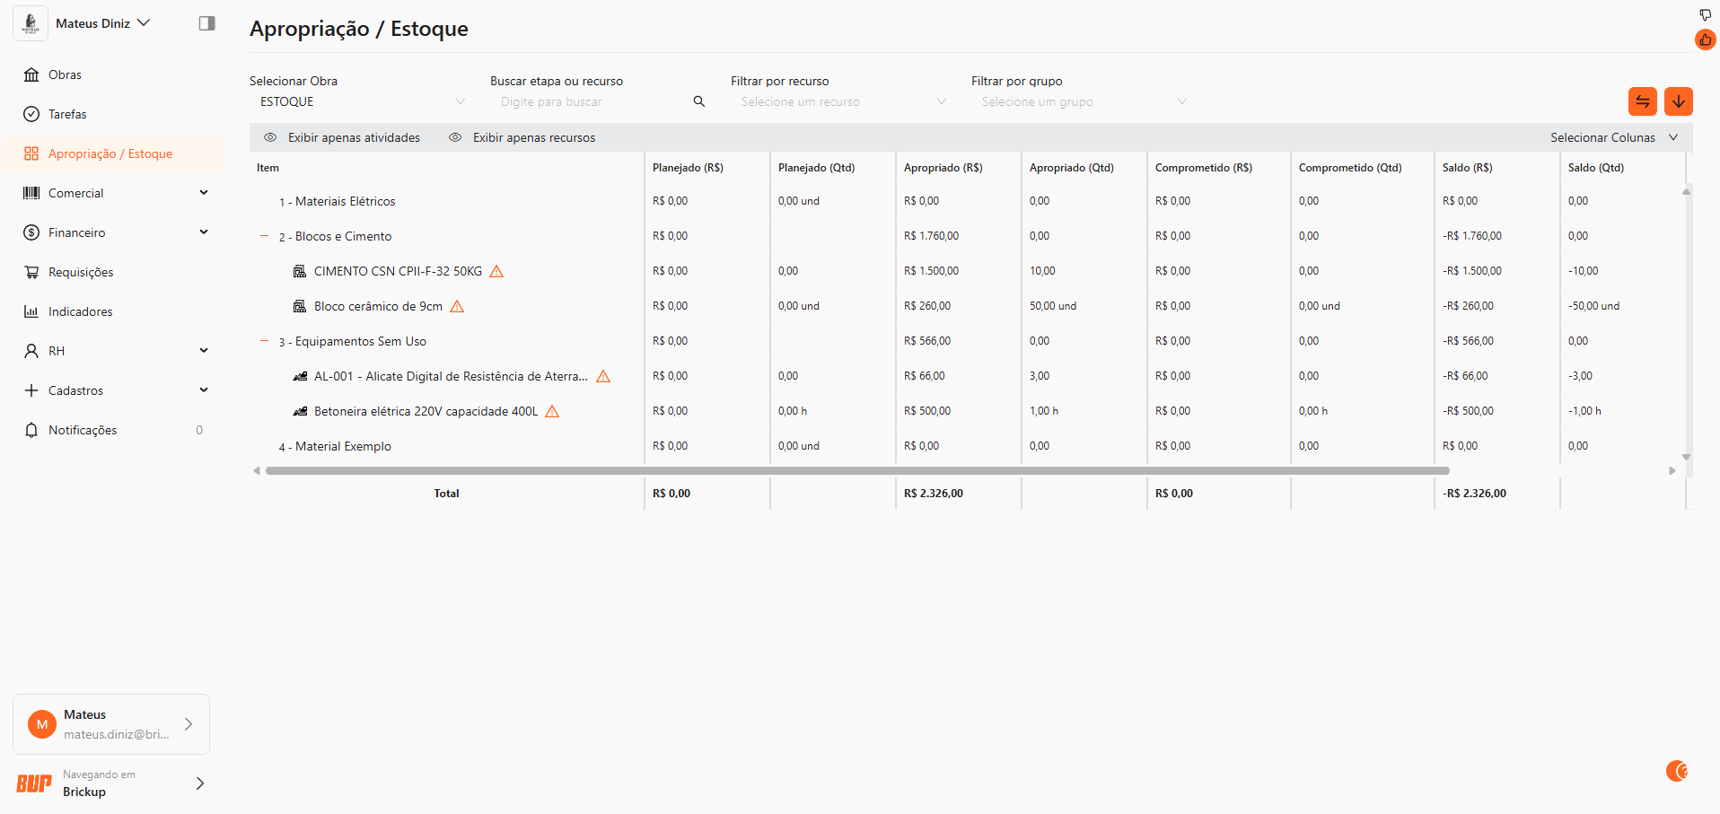Click the equipment icon of Betoneira elétrica
Viewport: 1720px width, 814px height.
point(300,411)
